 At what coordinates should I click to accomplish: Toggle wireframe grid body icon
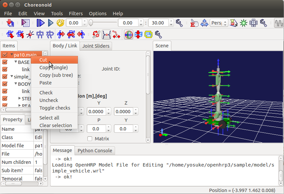pyautogui.click(x=254, y=23)
